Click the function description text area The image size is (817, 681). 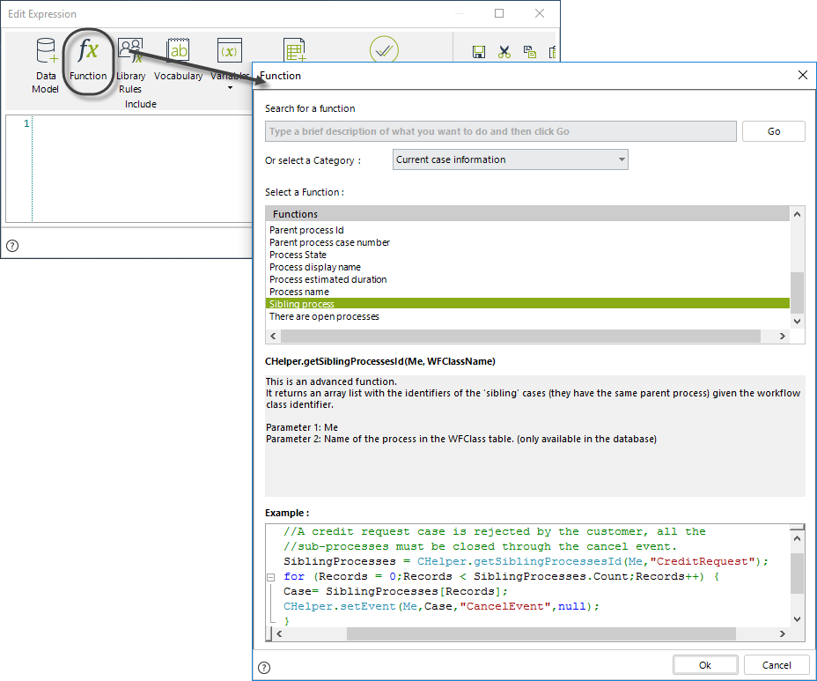535,436
